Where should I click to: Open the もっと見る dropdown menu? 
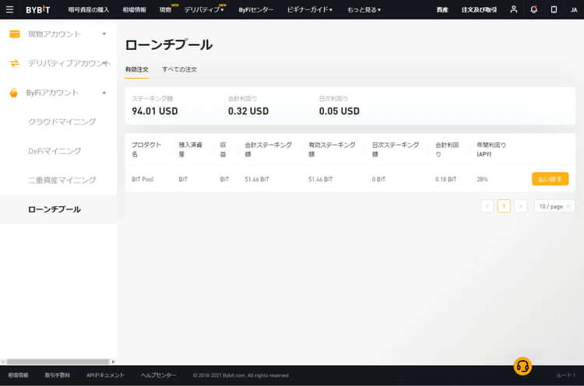click(x=364, y=10)
